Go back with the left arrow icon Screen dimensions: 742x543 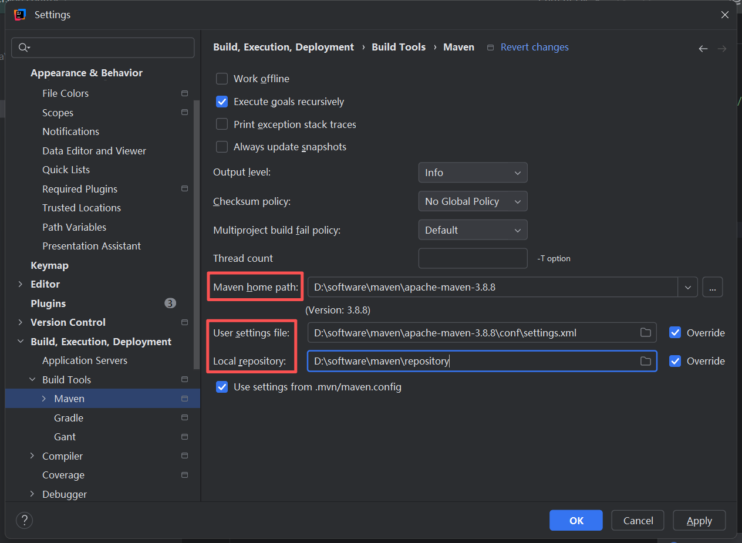[x=703, y=49]
